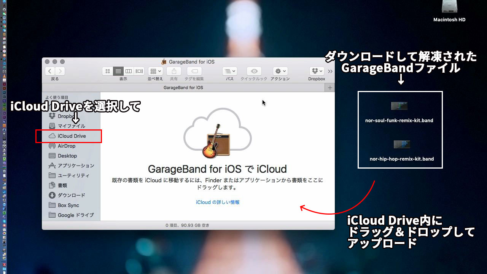Image resolution: width=487 pixels, height=274 pixels.
Task: Click the よく使う項目 sidebar header
Action: (57, 97)
